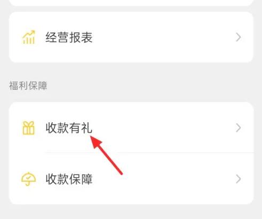Click the 福利保障 section header
The width and height of the screenshot is (262, 219).
(28, 85)
